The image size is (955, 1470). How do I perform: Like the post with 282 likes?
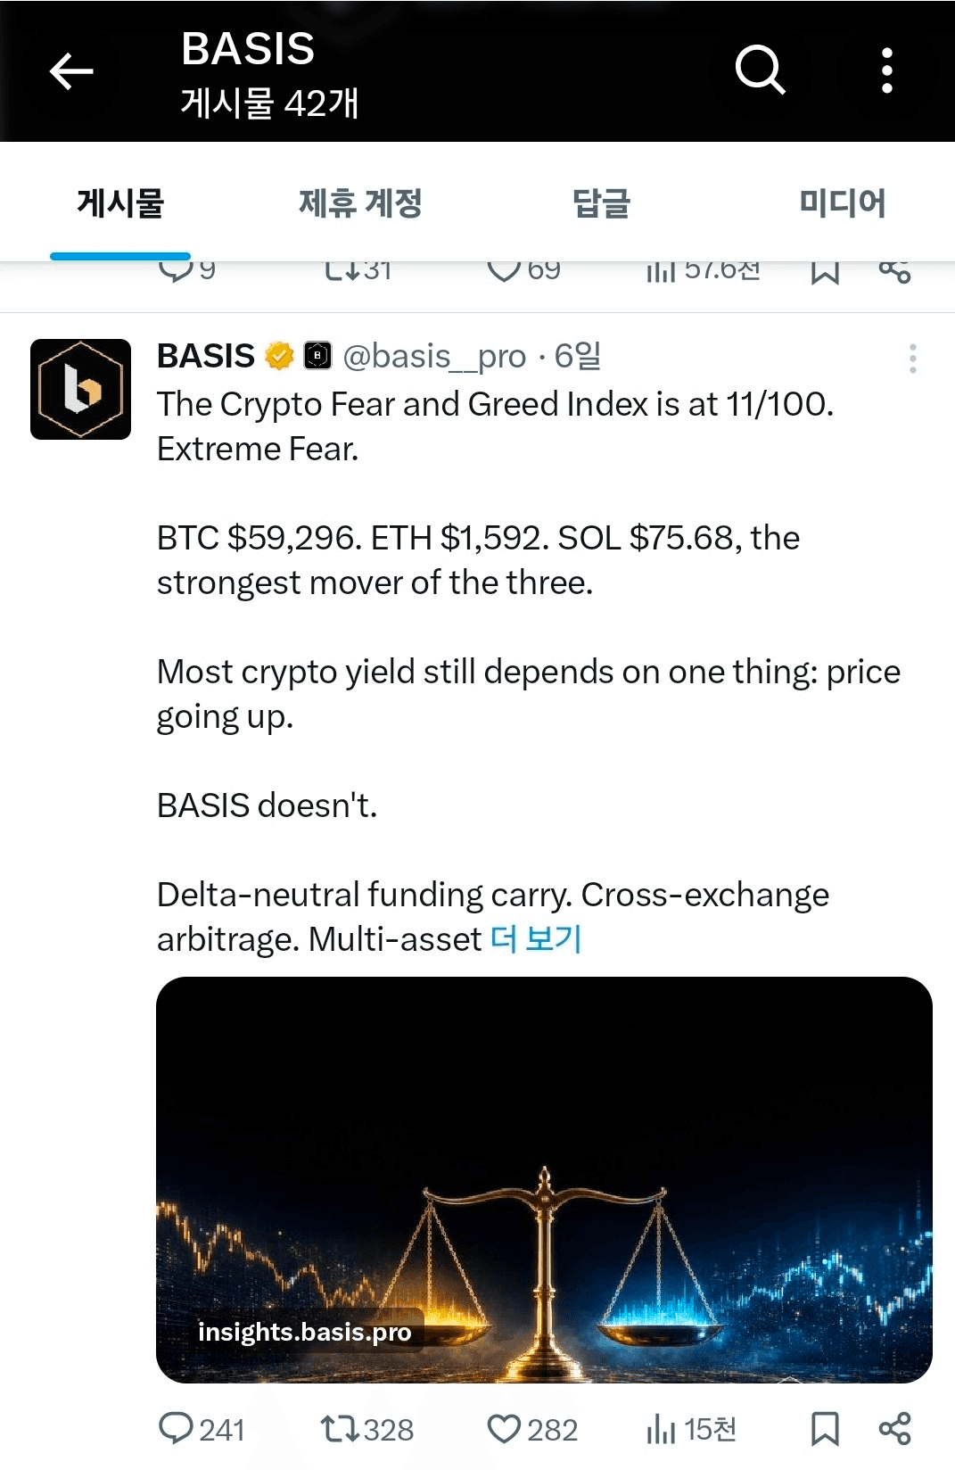tap(532, 1429)
